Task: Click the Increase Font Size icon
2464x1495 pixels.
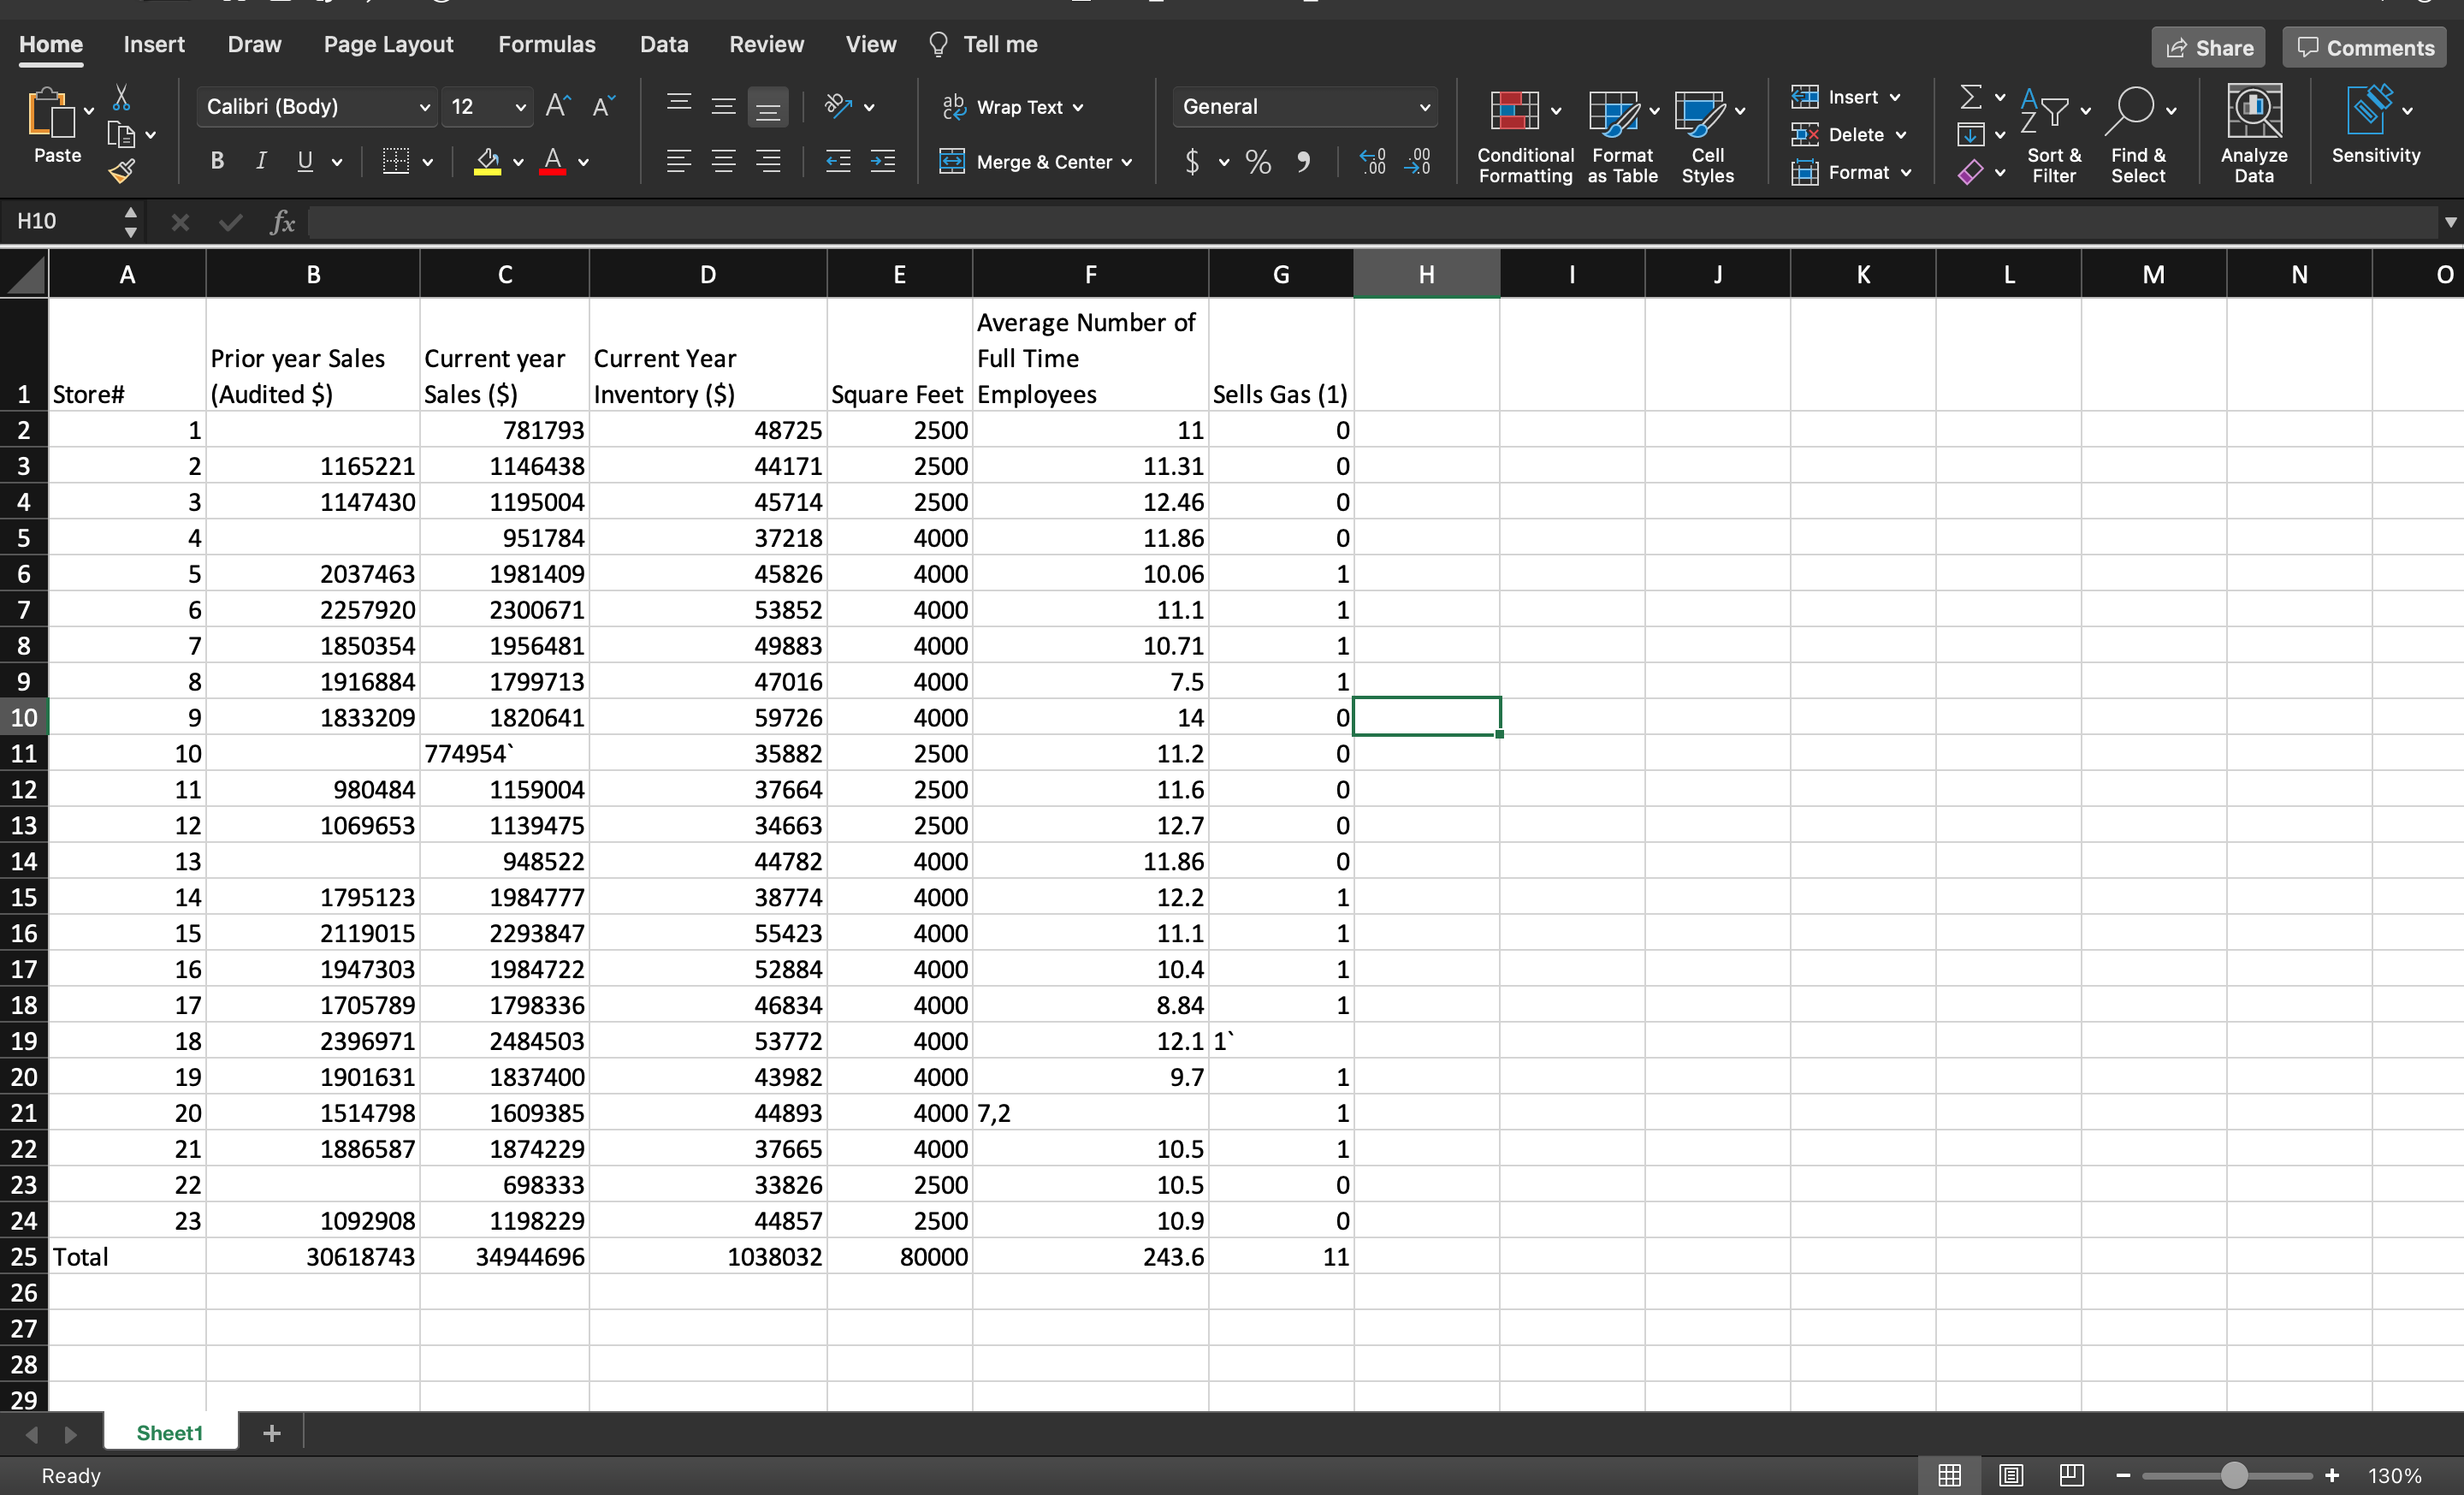Action: pos(557,107)
